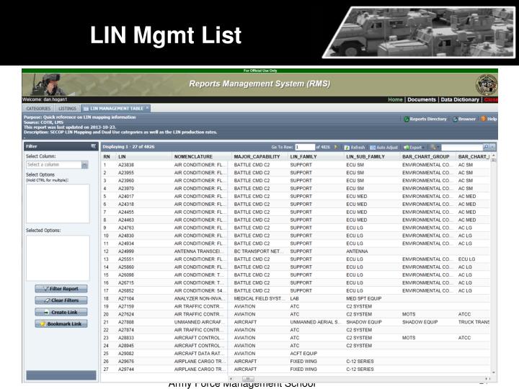Screen dimensions: 519x389
Task: Click the vertical scrollbar up arrow
Action: (x=494, y=156)
